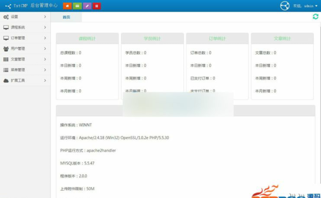This screenshot has width=321, height=198.
Task: Click the gears icon beside 设置
Action: pos(6,17)
